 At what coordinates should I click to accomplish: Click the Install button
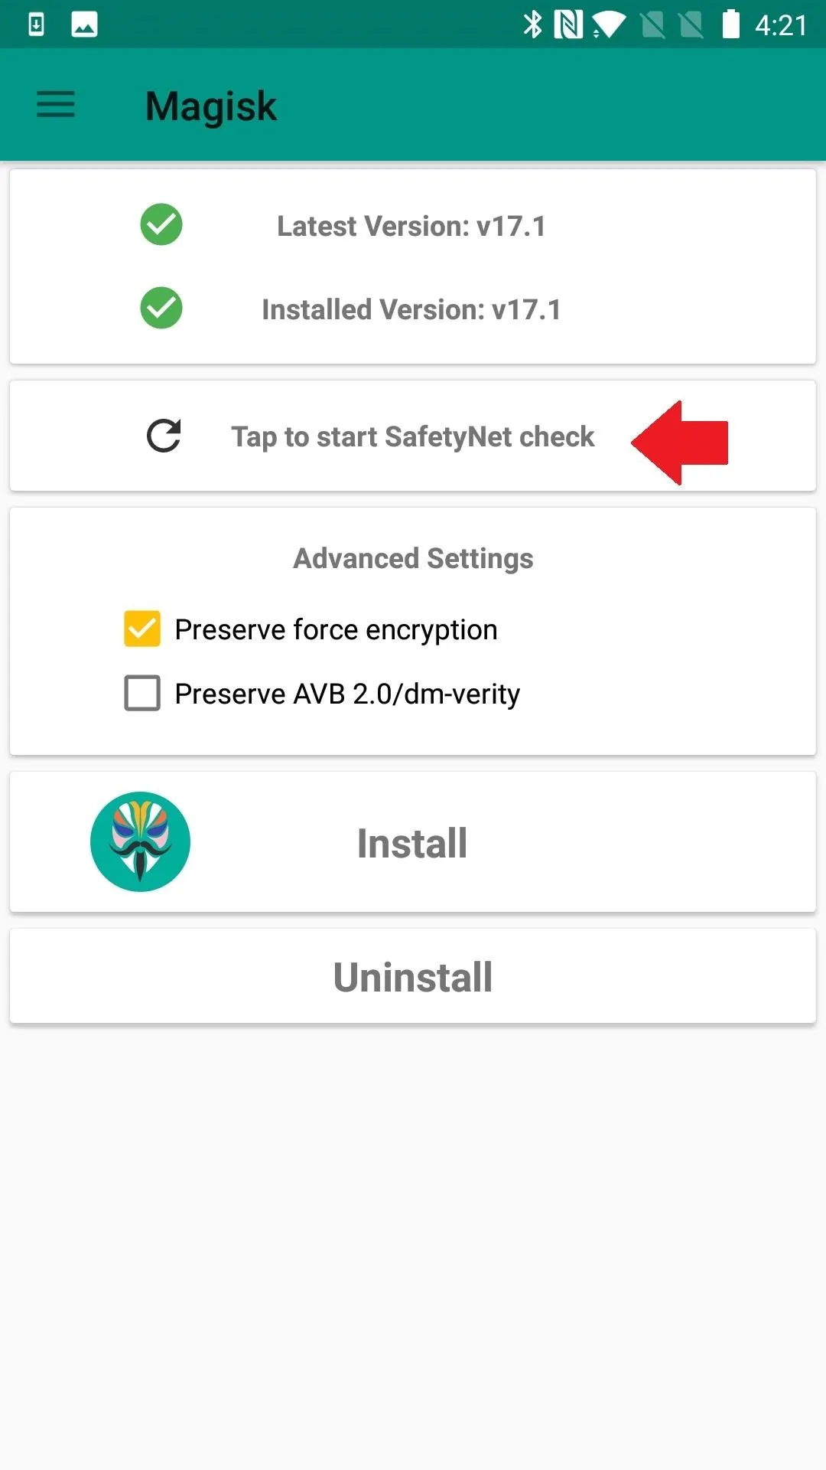[413, 841]
